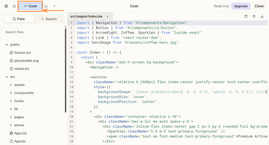Expand the pages folder
This screenshot has width=269, height=145.
point(17,117)
